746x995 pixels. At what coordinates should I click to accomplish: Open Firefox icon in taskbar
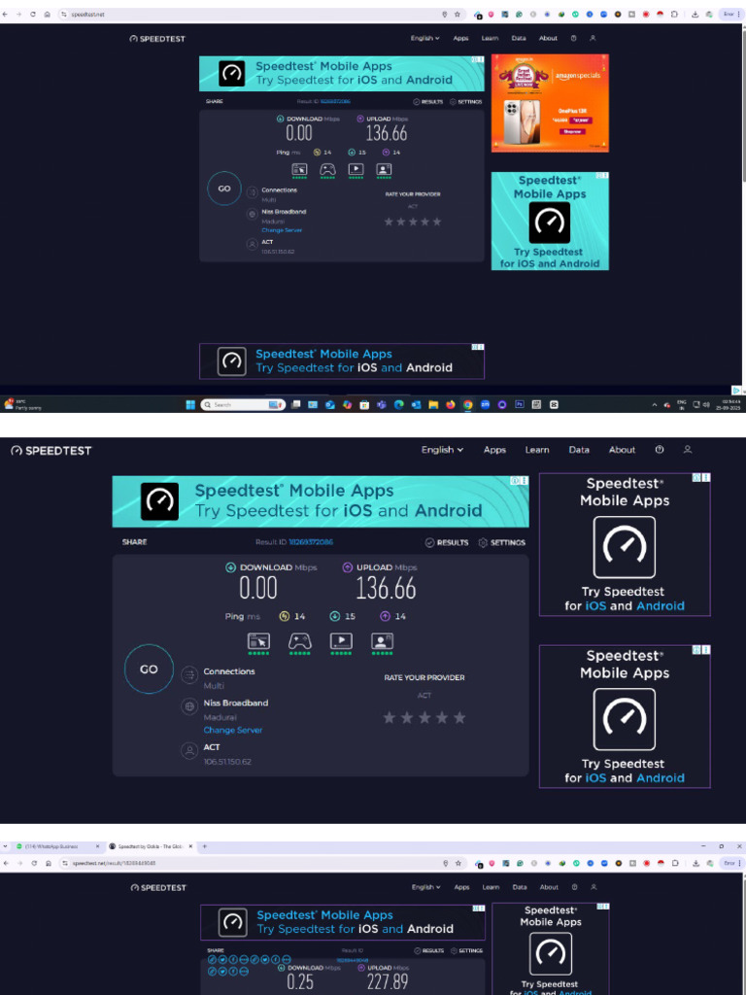coord(451,404)
